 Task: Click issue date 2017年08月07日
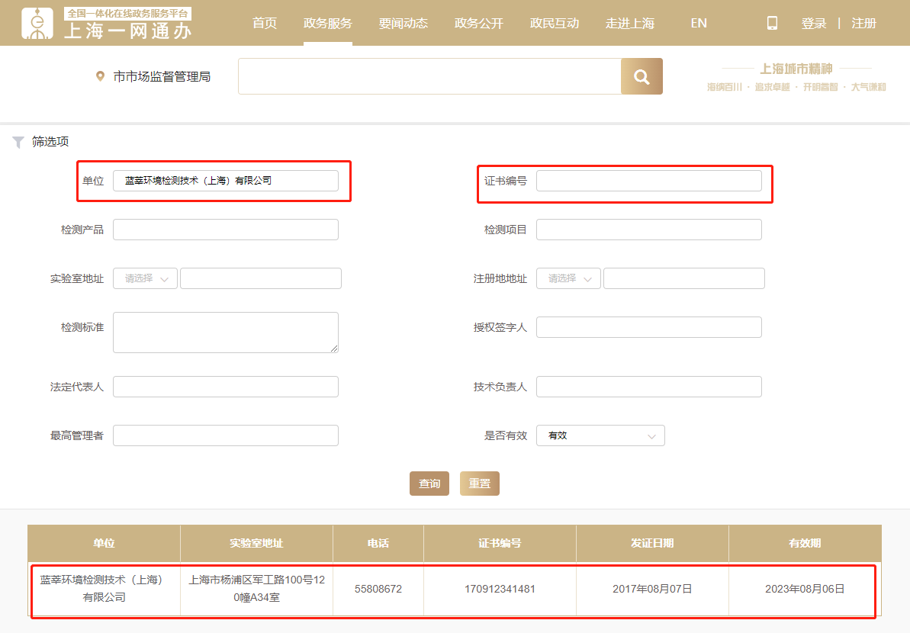(x=652, y=589)
